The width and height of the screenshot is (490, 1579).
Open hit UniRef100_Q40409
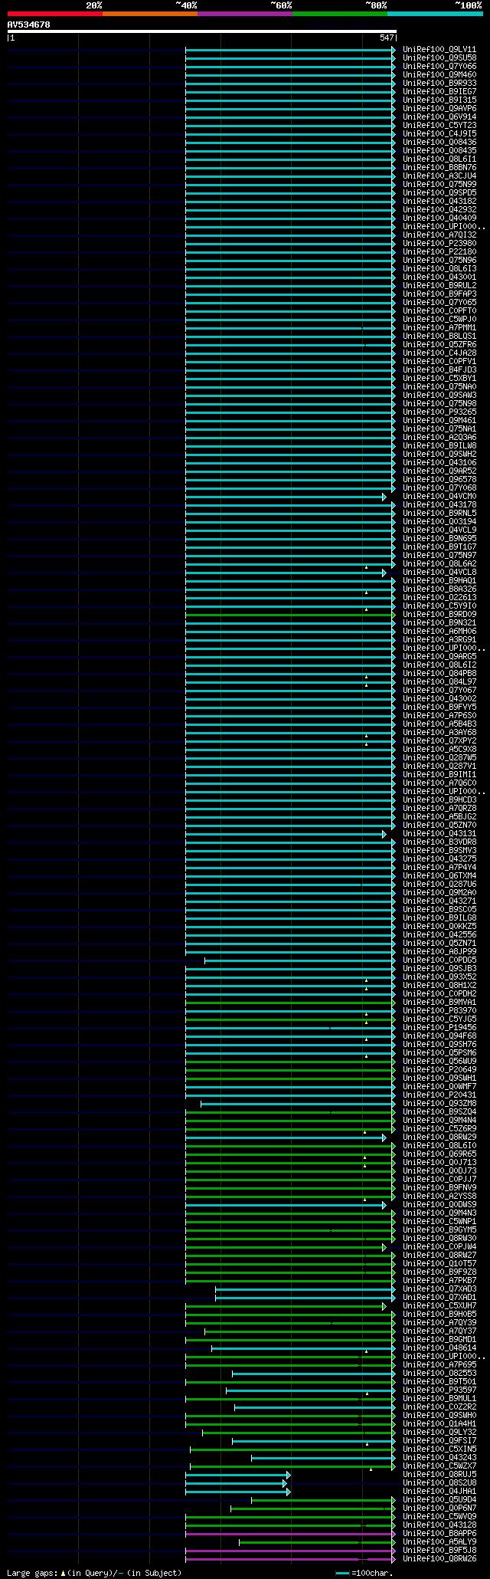(439, 218)
